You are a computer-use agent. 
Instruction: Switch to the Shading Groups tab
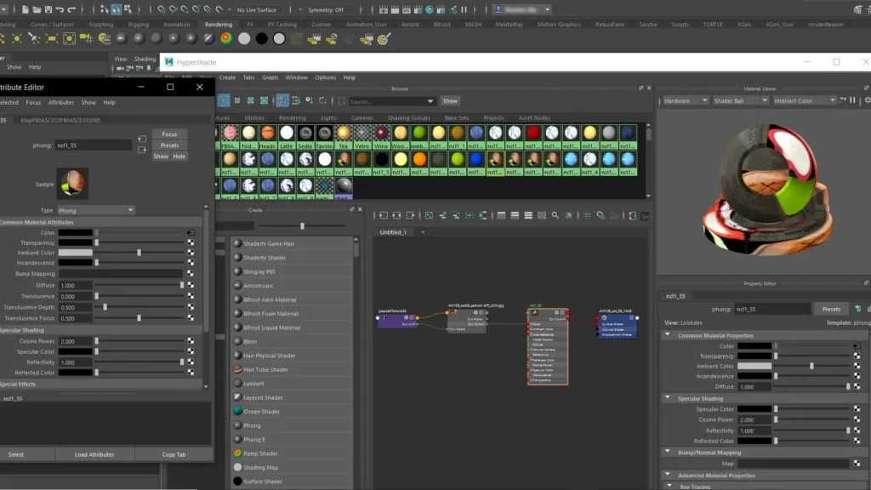pos(408,117)
